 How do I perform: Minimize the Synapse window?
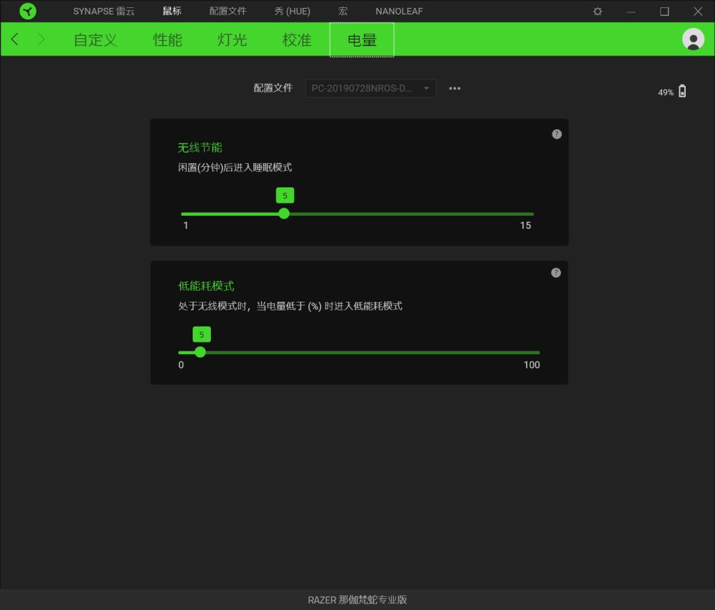[631, 12]
